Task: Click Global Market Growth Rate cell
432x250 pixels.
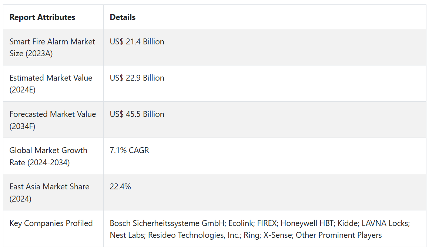Action: 48,156
